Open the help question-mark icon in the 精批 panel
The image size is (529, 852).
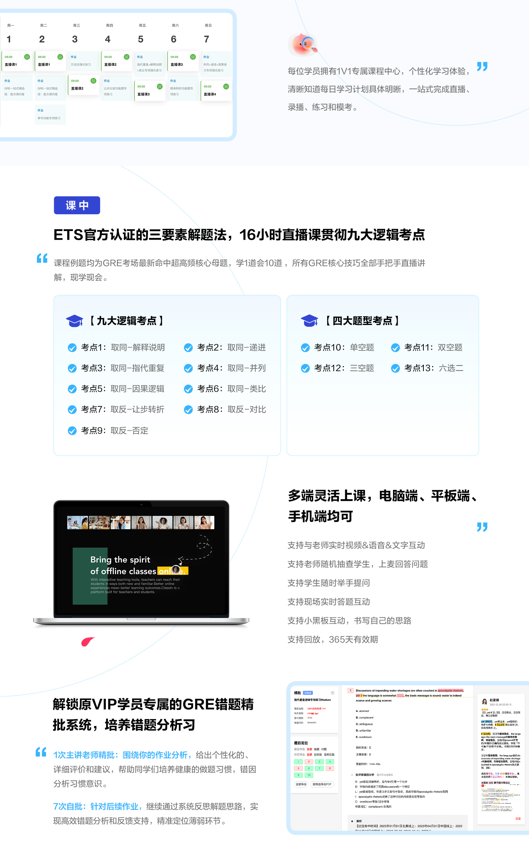coord(333,693)
